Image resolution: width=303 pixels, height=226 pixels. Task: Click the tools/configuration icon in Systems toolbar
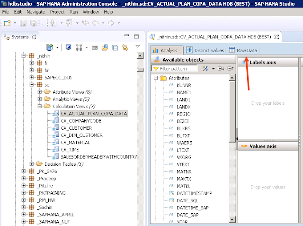tap(79, 47)
